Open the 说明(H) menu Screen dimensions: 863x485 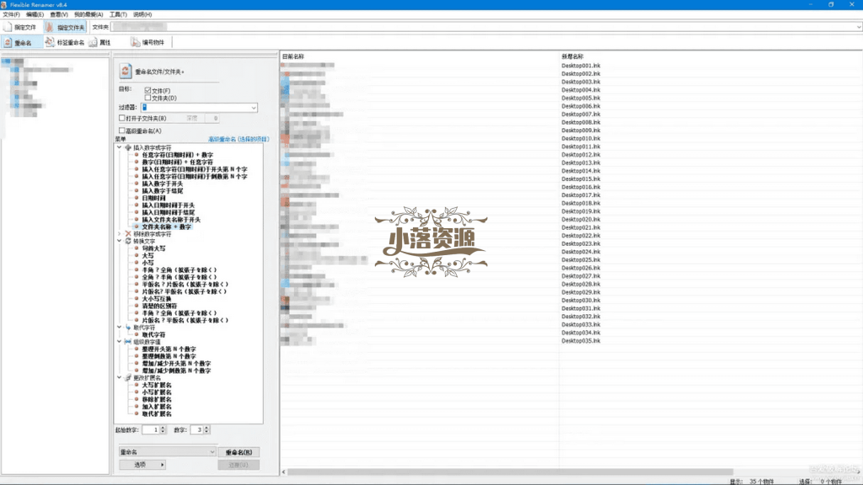(142, 15)
